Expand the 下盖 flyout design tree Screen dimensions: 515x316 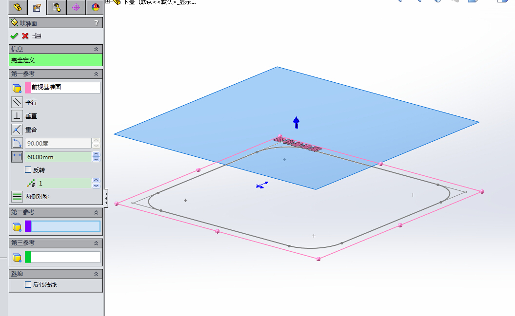[107, 1]
